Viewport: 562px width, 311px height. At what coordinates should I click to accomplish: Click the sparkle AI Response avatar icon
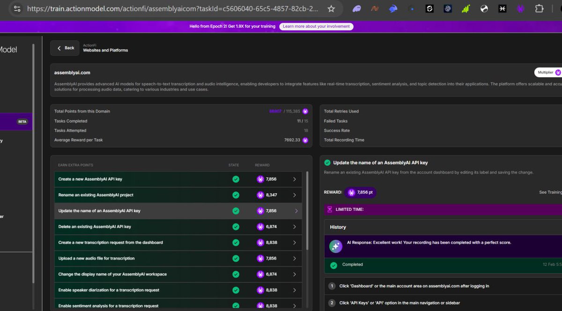335,246
